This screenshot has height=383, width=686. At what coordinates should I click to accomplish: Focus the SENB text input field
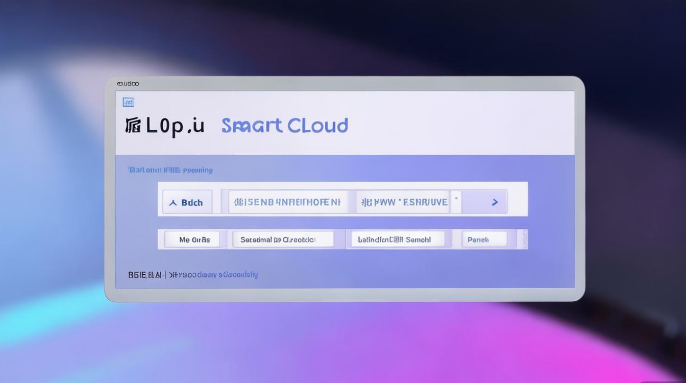point(291,202)
